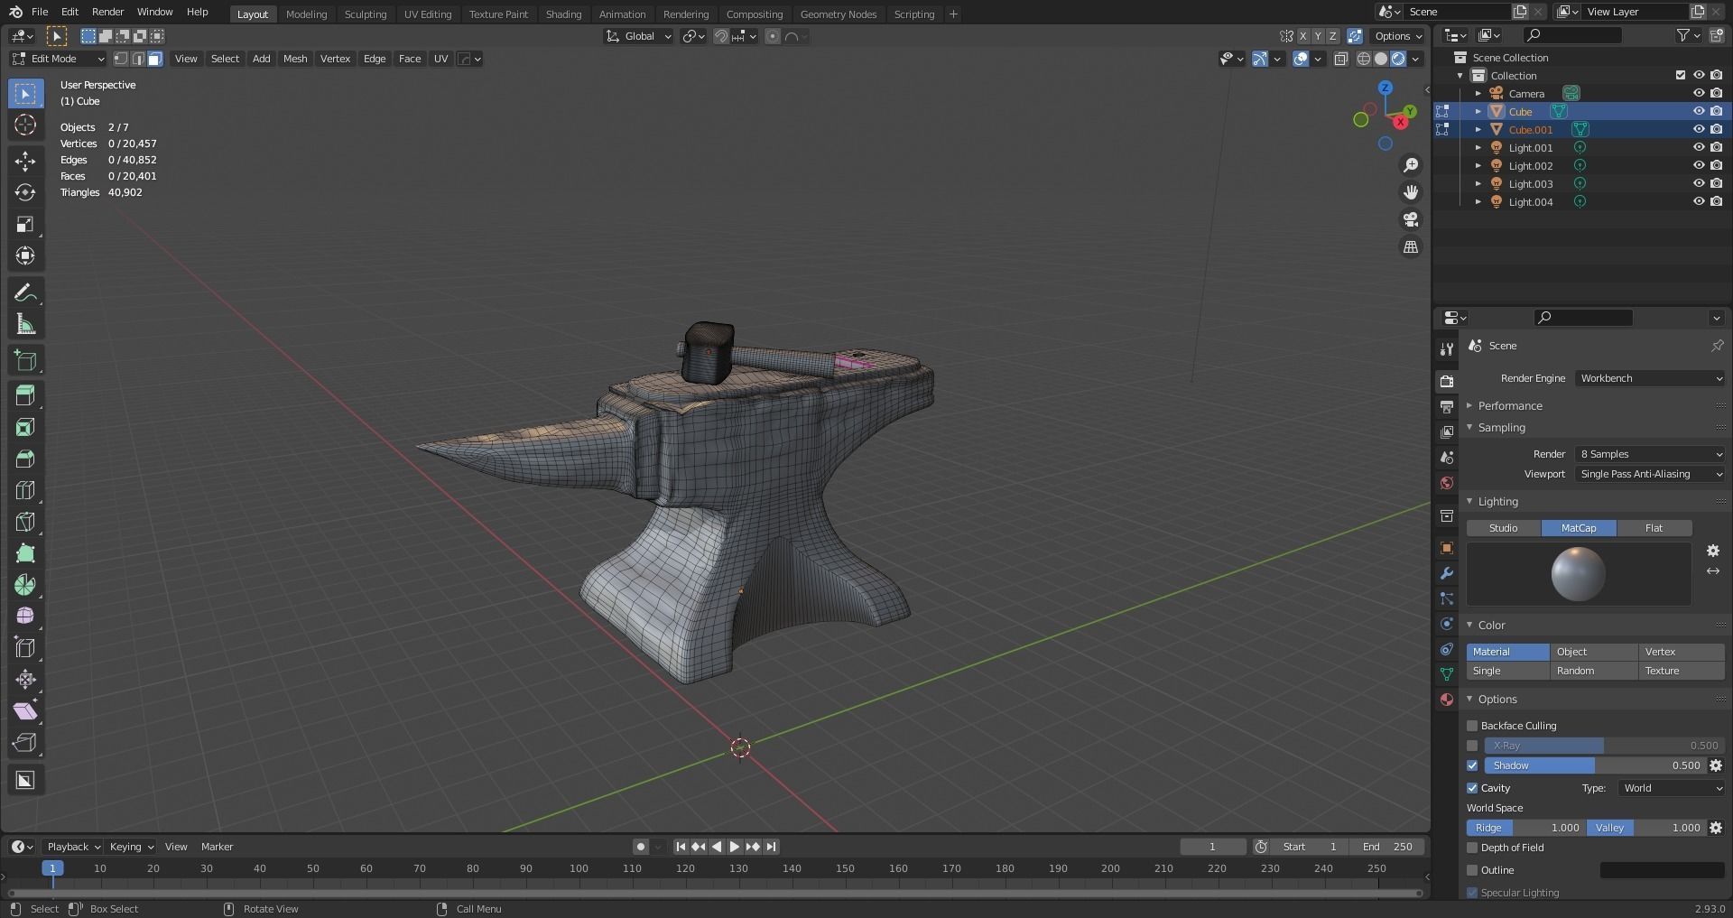Select Flat lighting button

[x=1654, y=528]
